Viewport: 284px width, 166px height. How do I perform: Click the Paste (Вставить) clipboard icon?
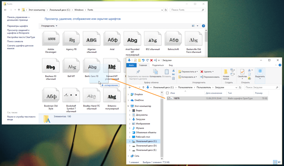[x=167, y=72]
